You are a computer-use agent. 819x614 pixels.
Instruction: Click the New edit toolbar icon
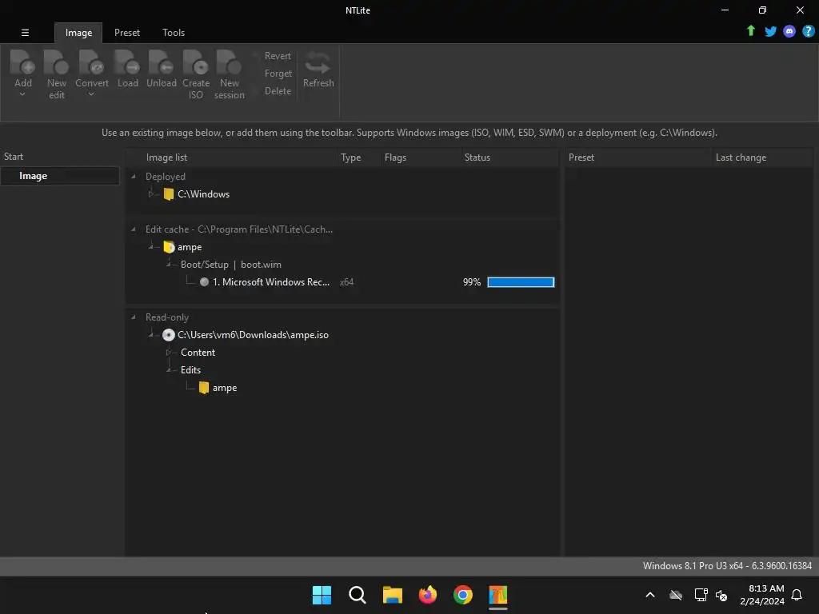pyautogui.click(x=56, y=62)
